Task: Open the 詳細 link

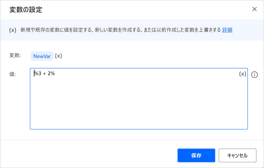Action: (x=227, y=30)
